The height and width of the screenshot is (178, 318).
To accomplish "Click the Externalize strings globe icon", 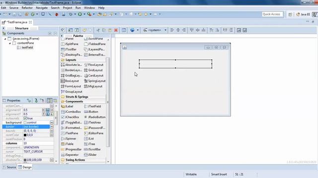I will (x=132, y=30).
